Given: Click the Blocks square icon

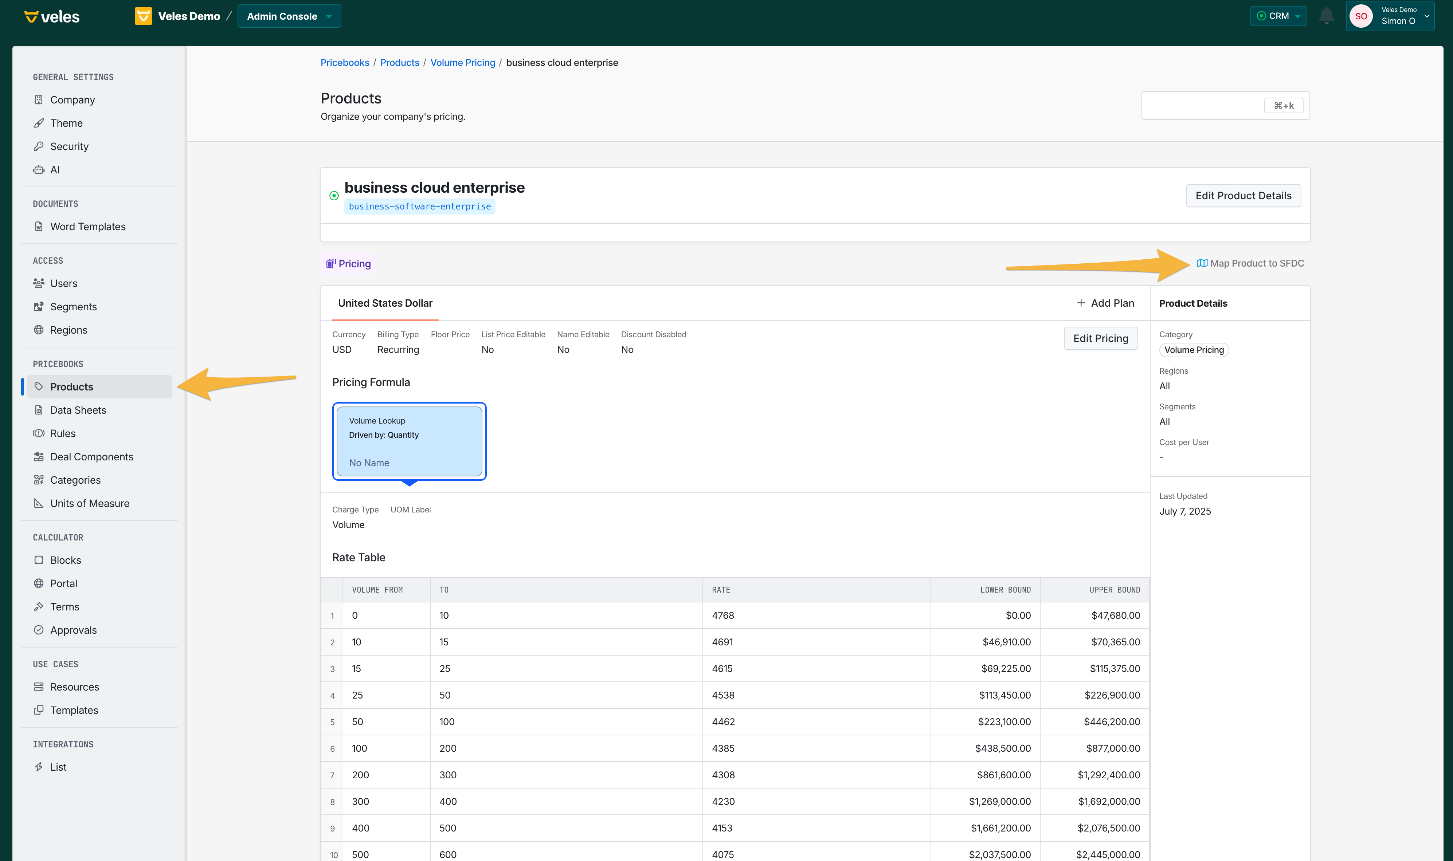Looking at the screenshot, I should [39, 560].
